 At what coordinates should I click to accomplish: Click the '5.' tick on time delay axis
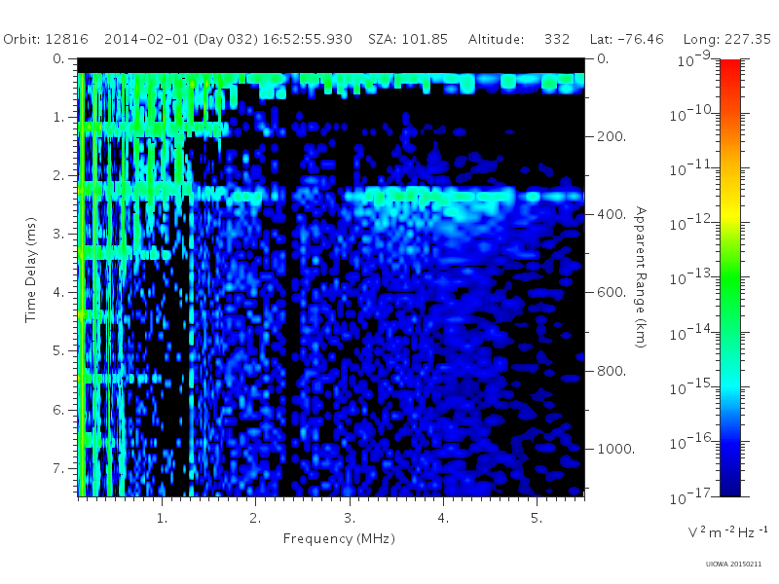pyautogui.click(x=58, y=351)
